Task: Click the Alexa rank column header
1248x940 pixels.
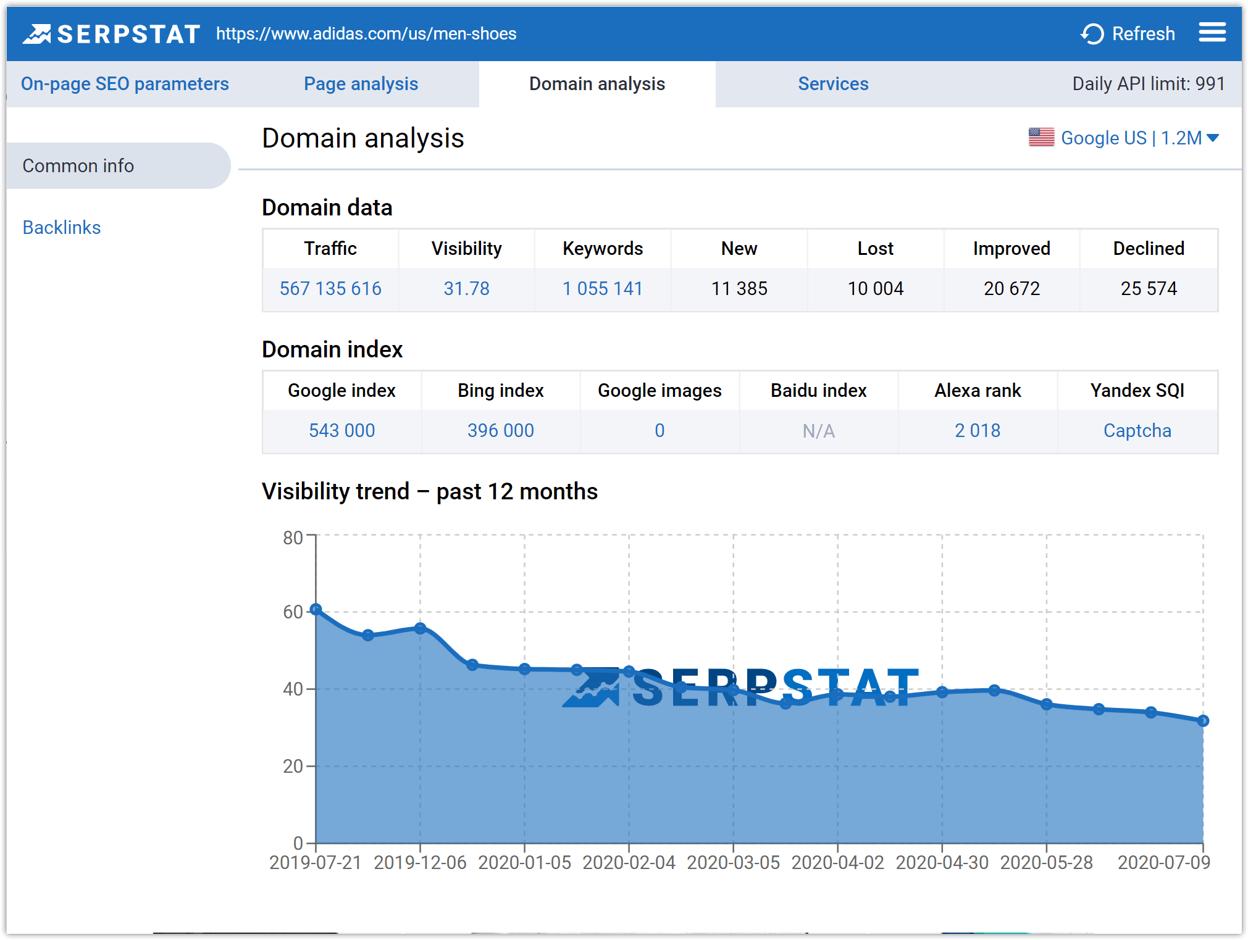Action: 978,391
